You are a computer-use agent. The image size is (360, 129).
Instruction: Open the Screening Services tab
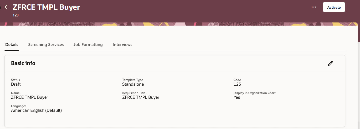(46, 45)
